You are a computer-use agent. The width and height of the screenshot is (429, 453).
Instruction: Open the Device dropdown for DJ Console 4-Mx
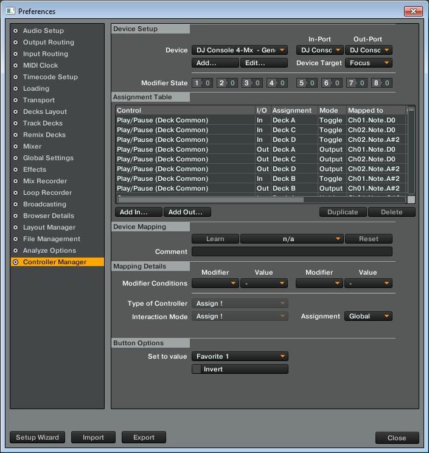240,50
